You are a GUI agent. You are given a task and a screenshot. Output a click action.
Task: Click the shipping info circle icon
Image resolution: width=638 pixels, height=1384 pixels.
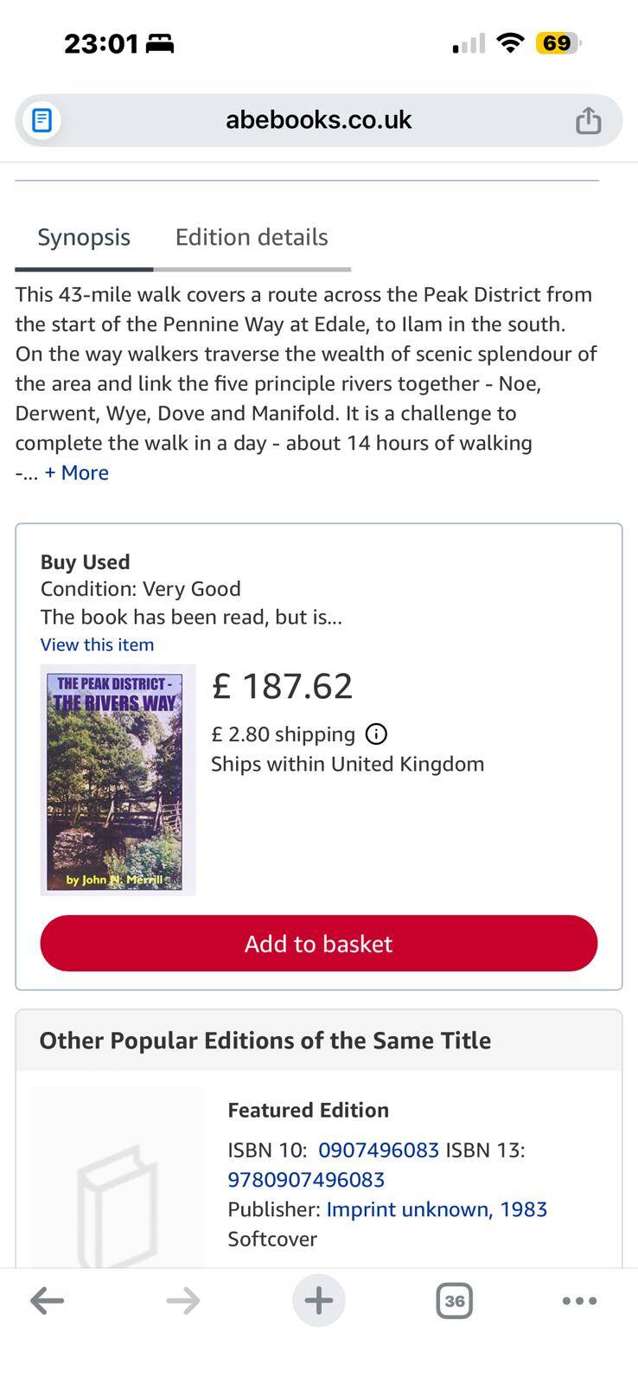point(376,734)
